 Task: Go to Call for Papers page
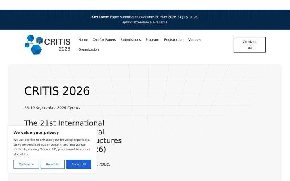104,40
